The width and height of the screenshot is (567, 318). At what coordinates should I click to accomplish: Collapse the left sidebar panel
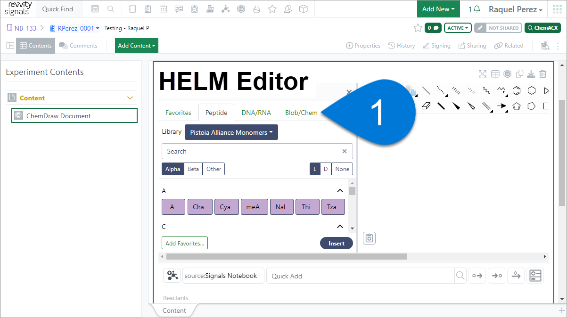point(10,46)
